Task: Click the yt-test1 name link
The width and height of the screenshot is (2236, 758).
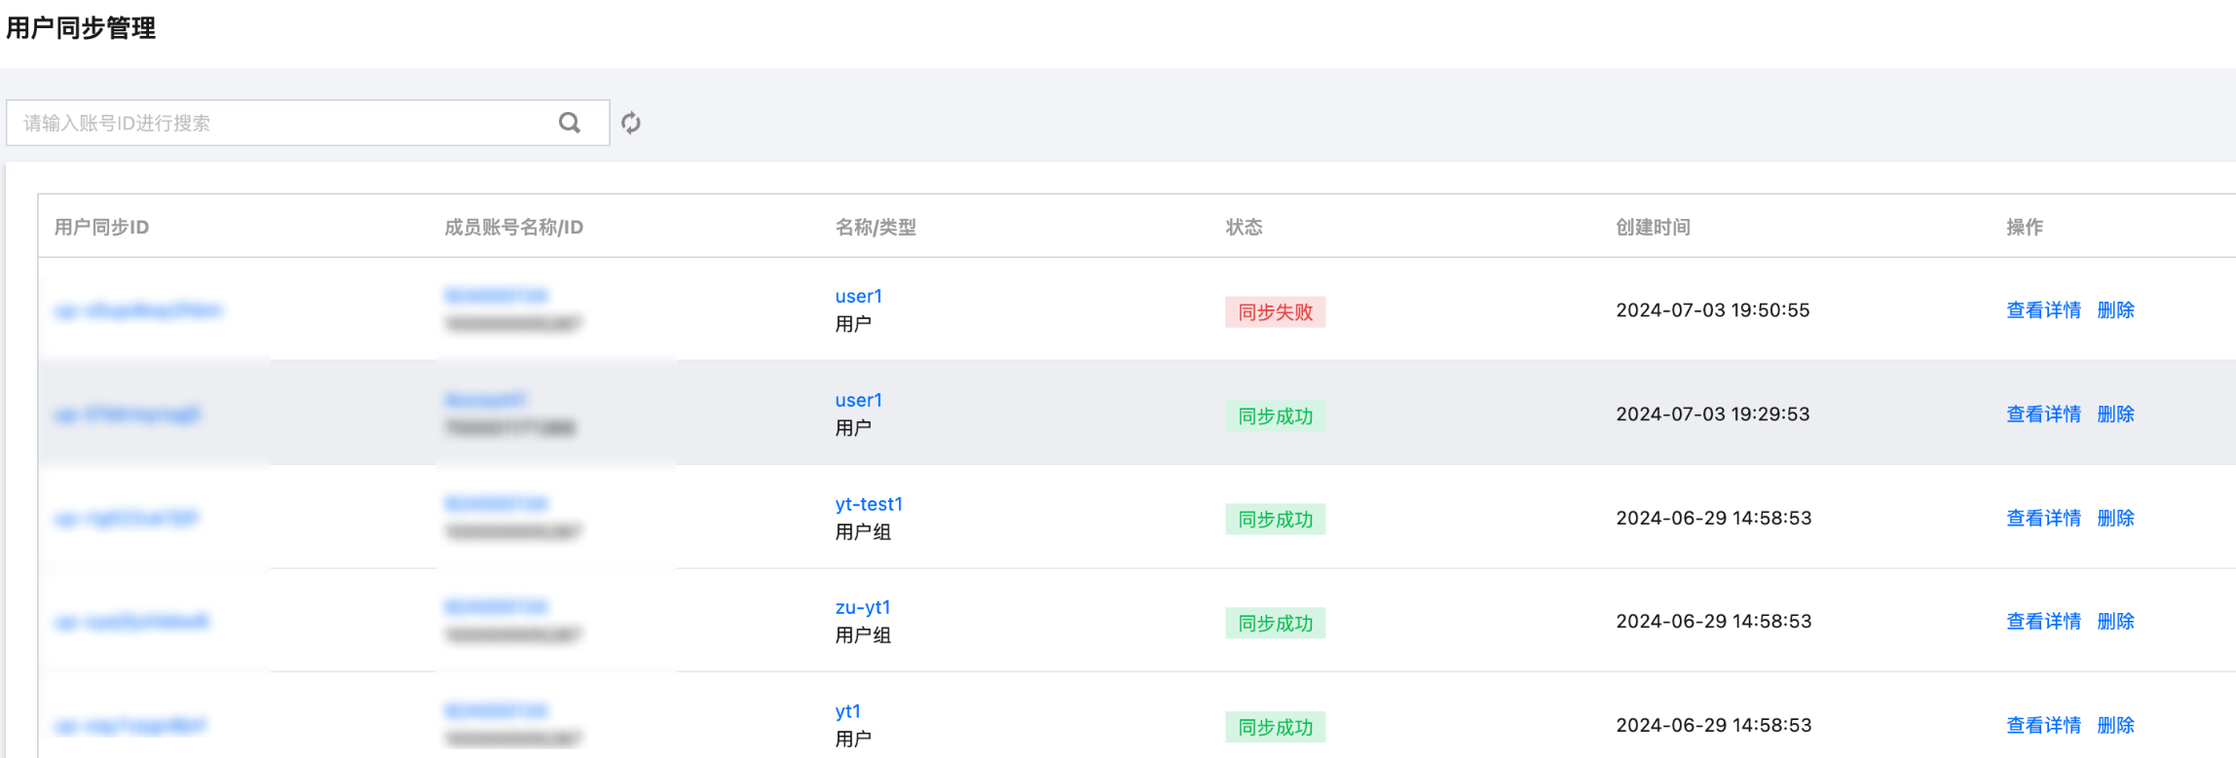Action: 869,504
